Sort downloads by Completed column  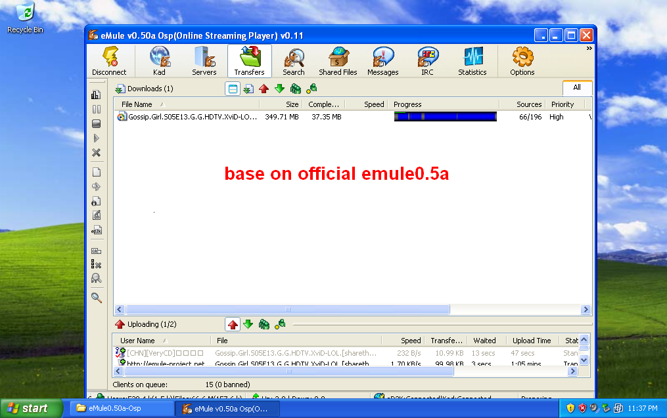tap(323, 104)
